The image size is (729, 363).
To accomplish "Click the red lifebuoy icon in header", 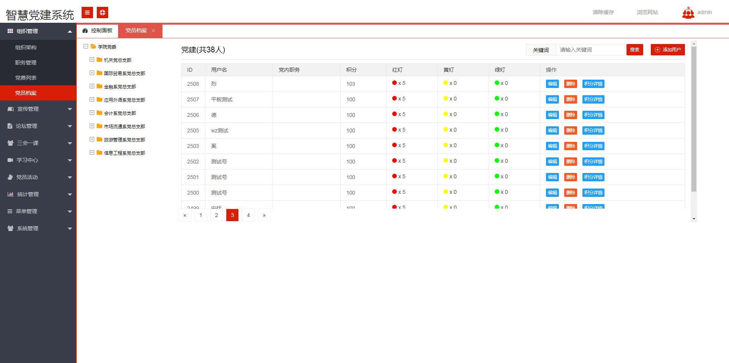I will 102,13.
